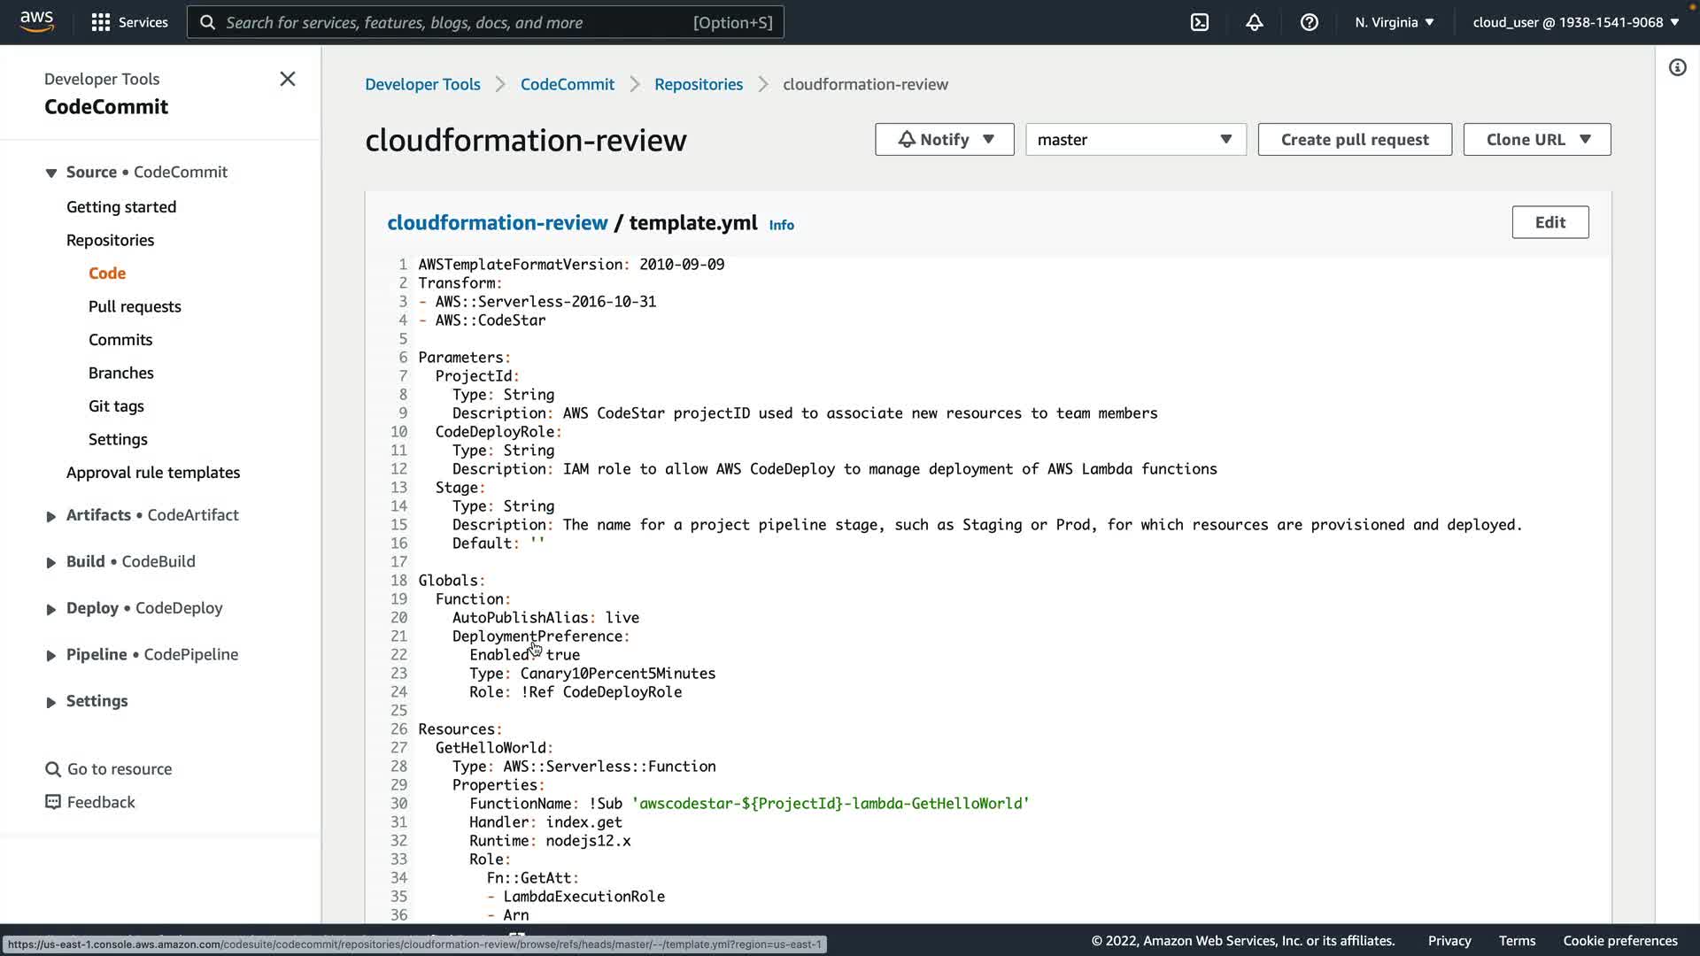Open the Clone URL dropdown
1700x956 pixels.
pos(1536,140)
